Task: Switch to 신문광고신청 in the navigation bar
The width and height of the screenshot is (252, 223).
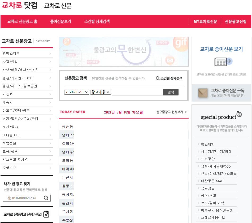Action: [x=236, y=21]
